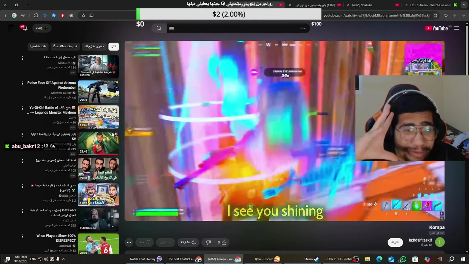Open the more actions ellipsis under video

(129, 242)
